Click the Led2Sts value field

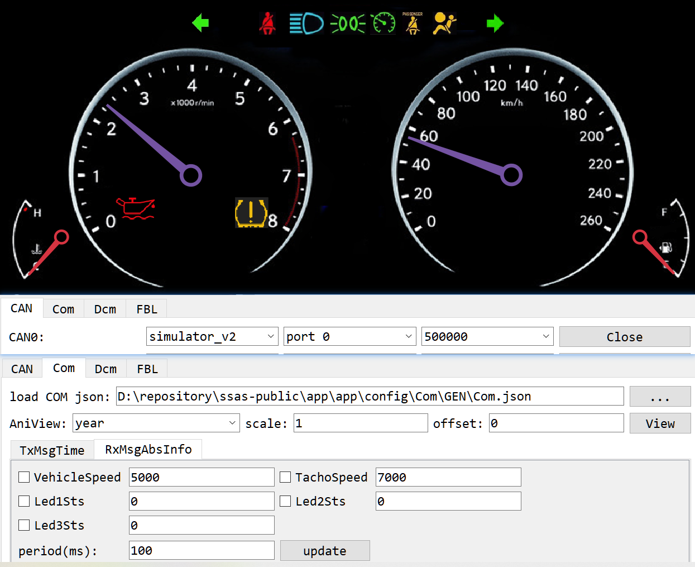click(x=448, y=501)
